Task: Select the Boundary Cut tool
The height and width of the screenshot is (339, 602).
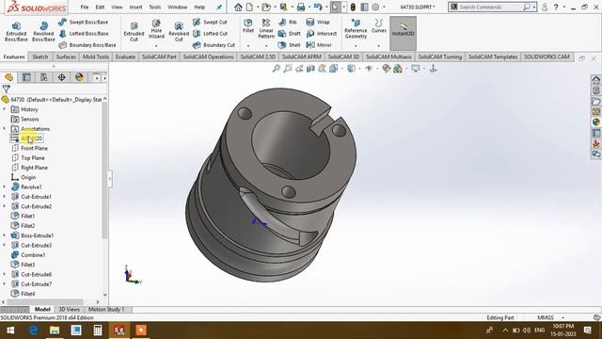Action: pyautogui.click(x=214, y=45)
